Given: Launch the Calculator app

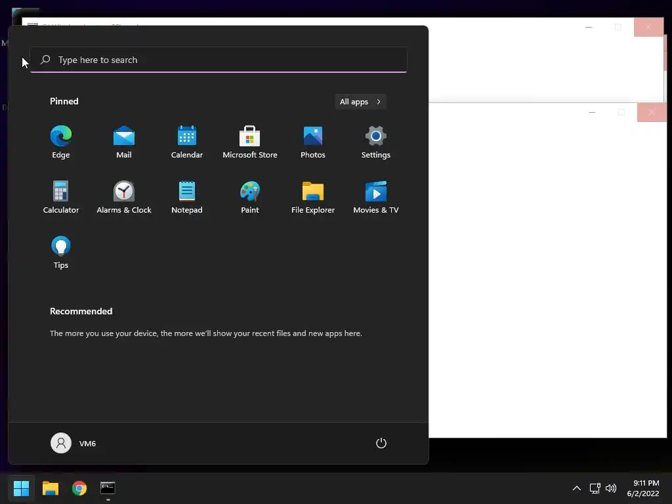Looking at the screenshot, I should (61, 197).
